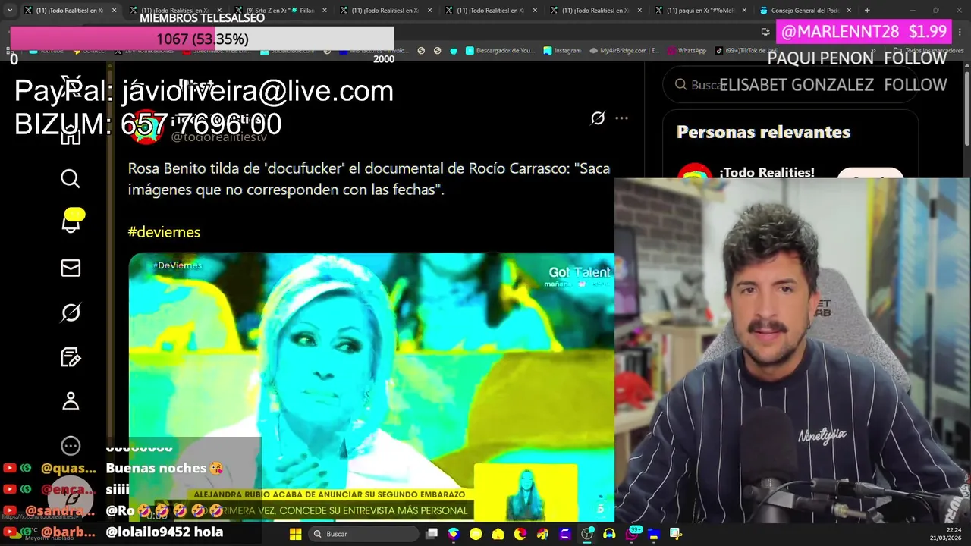
Task: Close the 'Consejo General del Pod...' tab
Action: coord(849,11)
